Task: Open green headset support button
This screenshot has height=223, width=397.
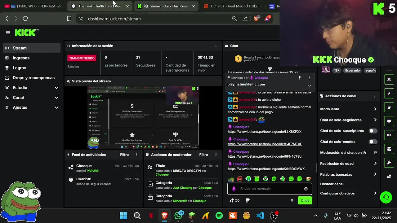Action: click(x=386, y=197)
